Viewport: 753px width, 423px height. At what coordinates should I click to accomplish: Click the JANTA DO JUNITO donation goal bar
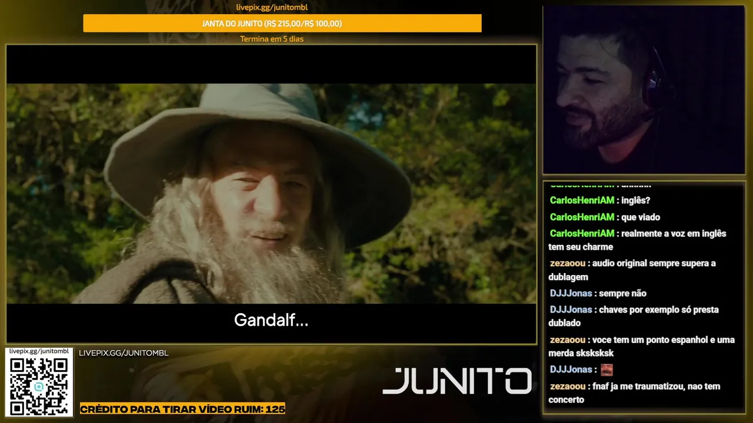[x=282, y=23]
